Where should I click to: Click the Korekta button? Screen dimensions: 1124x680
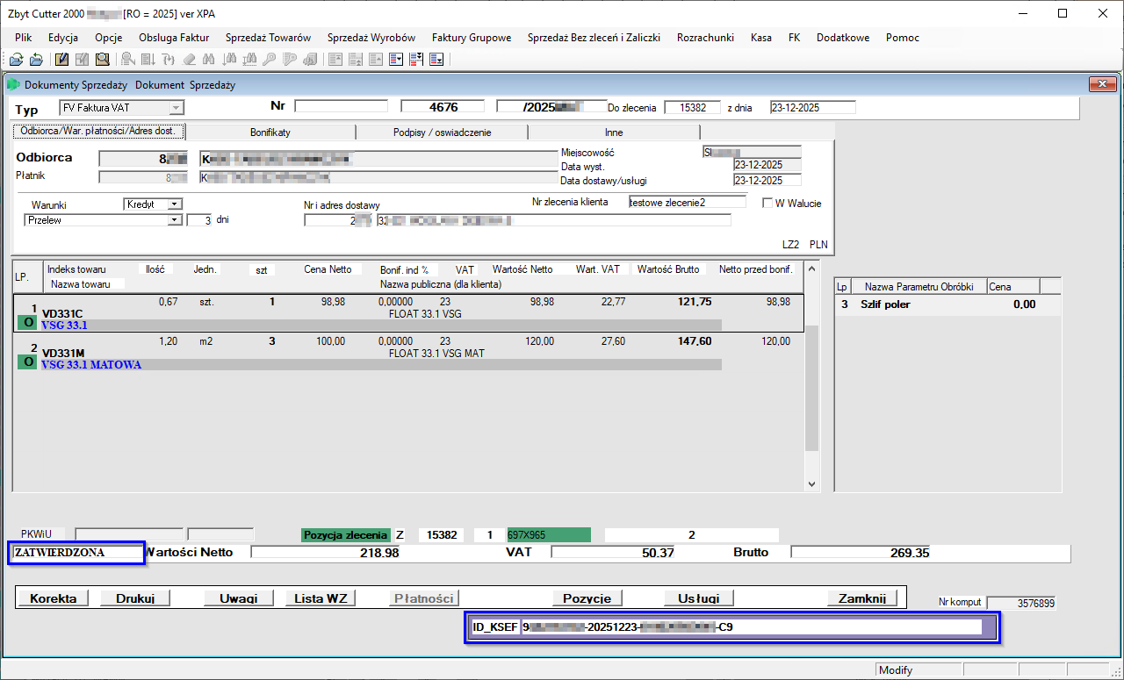point(54,598)
